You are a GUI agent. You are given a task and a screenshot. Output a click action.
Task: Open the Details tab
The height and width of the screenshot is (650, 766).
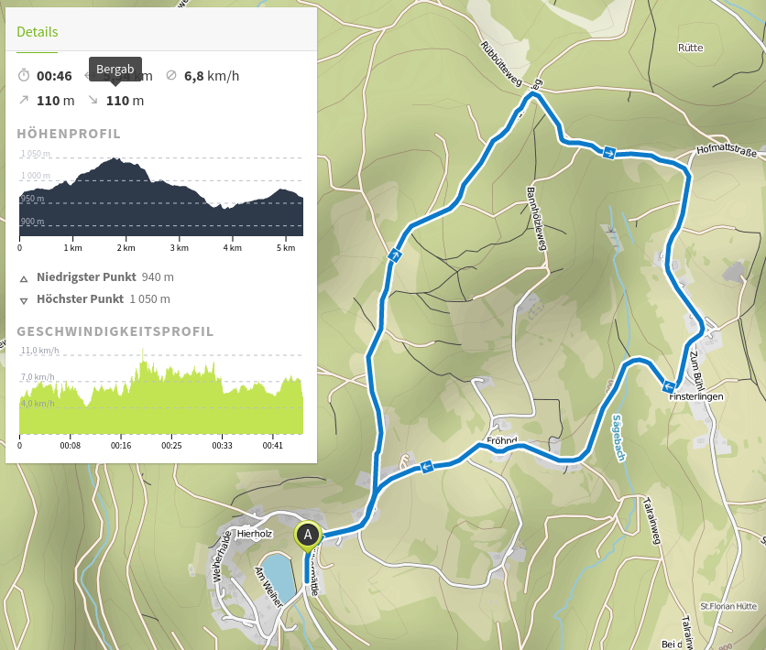click(x=38, y=32)
